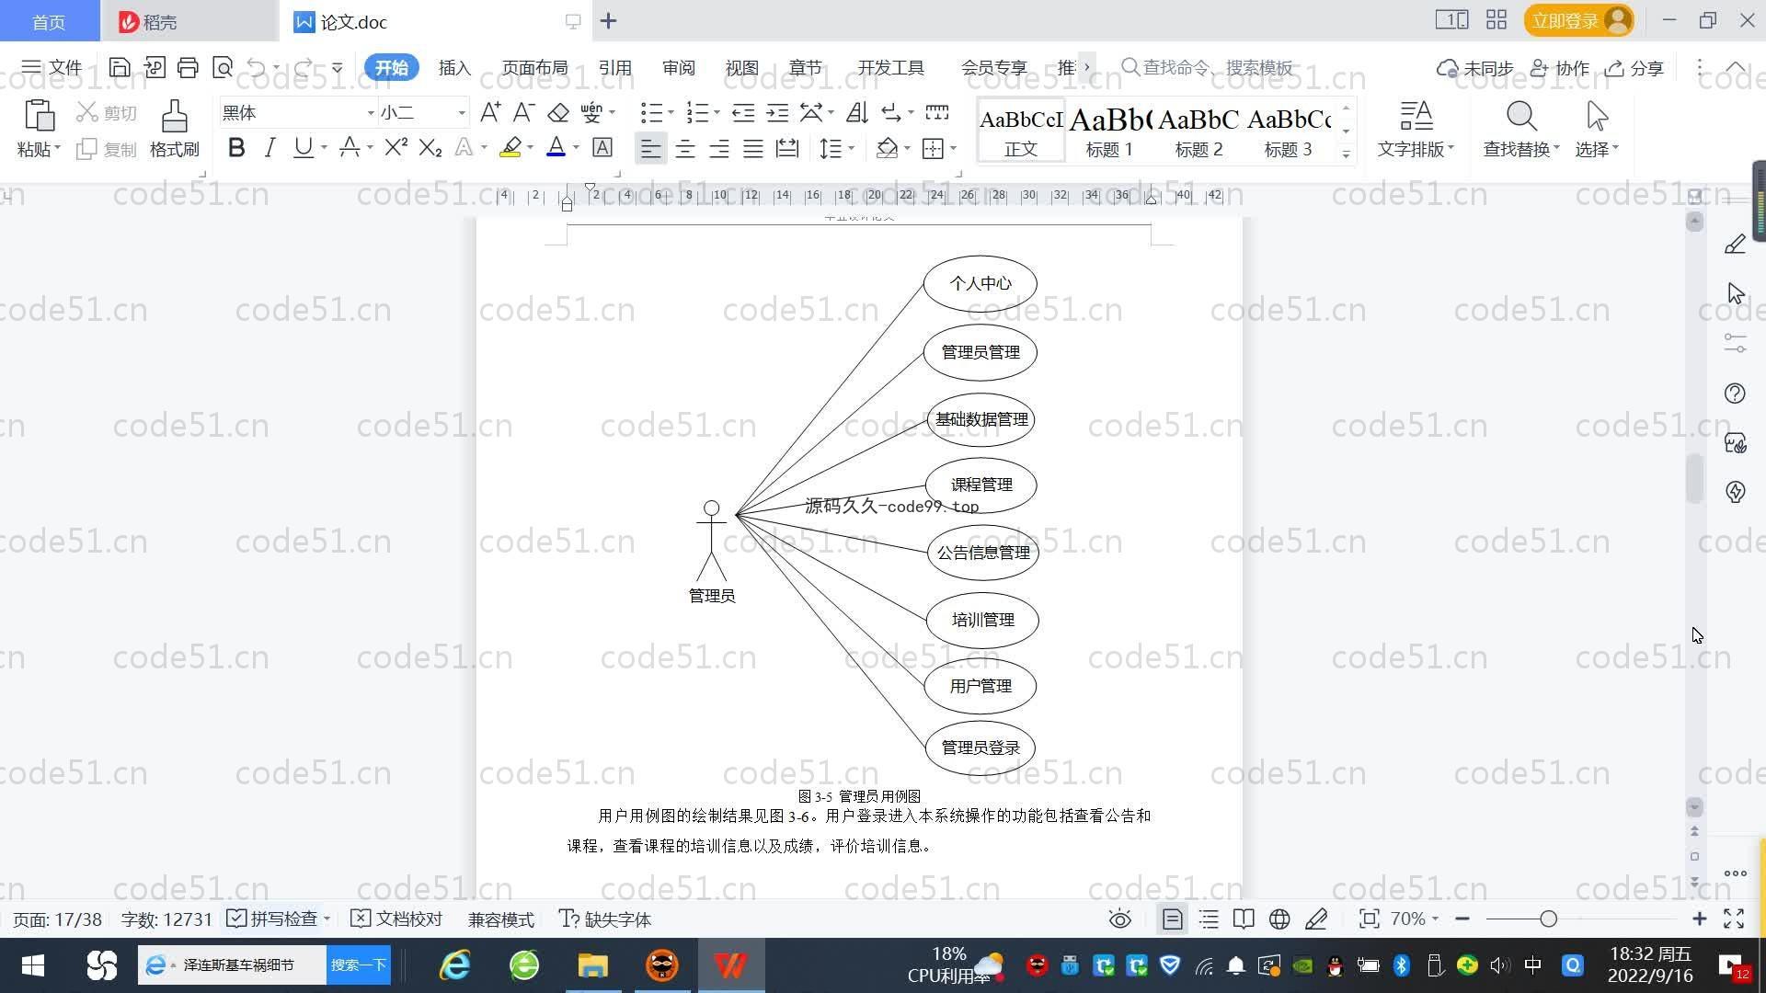Screen dimensions: 1766x993
Task: Enter full screen mode icon
Action: click(x=1734, y=919)
